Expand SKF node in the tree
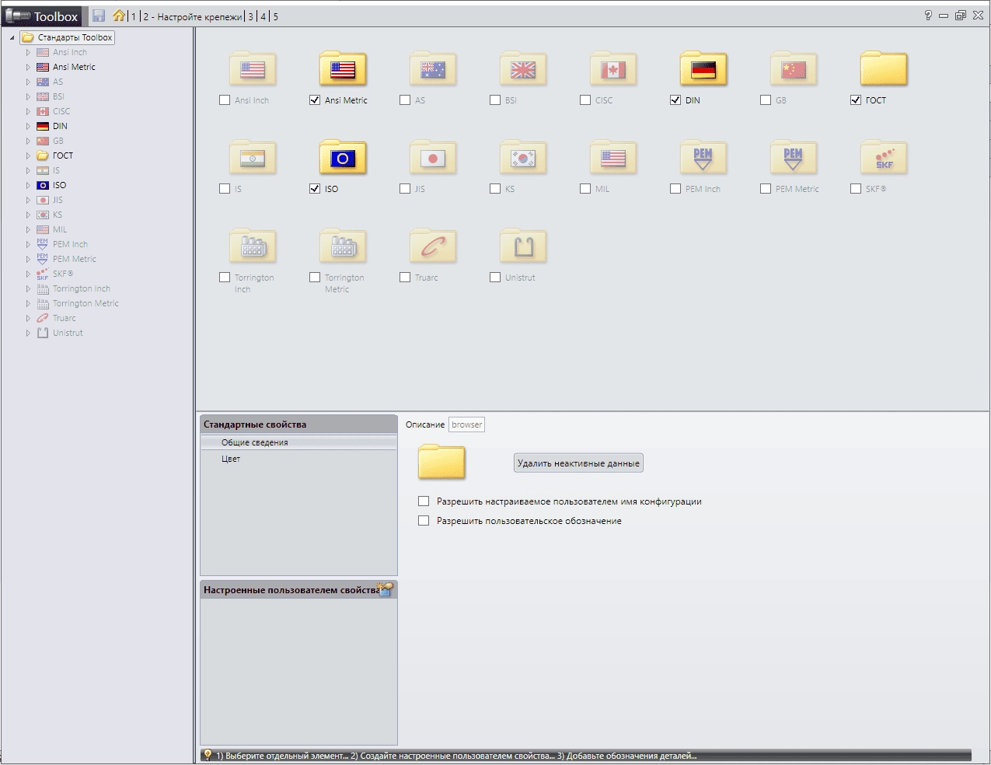This screenshot has width=991, height=765. tap(28, 274)
